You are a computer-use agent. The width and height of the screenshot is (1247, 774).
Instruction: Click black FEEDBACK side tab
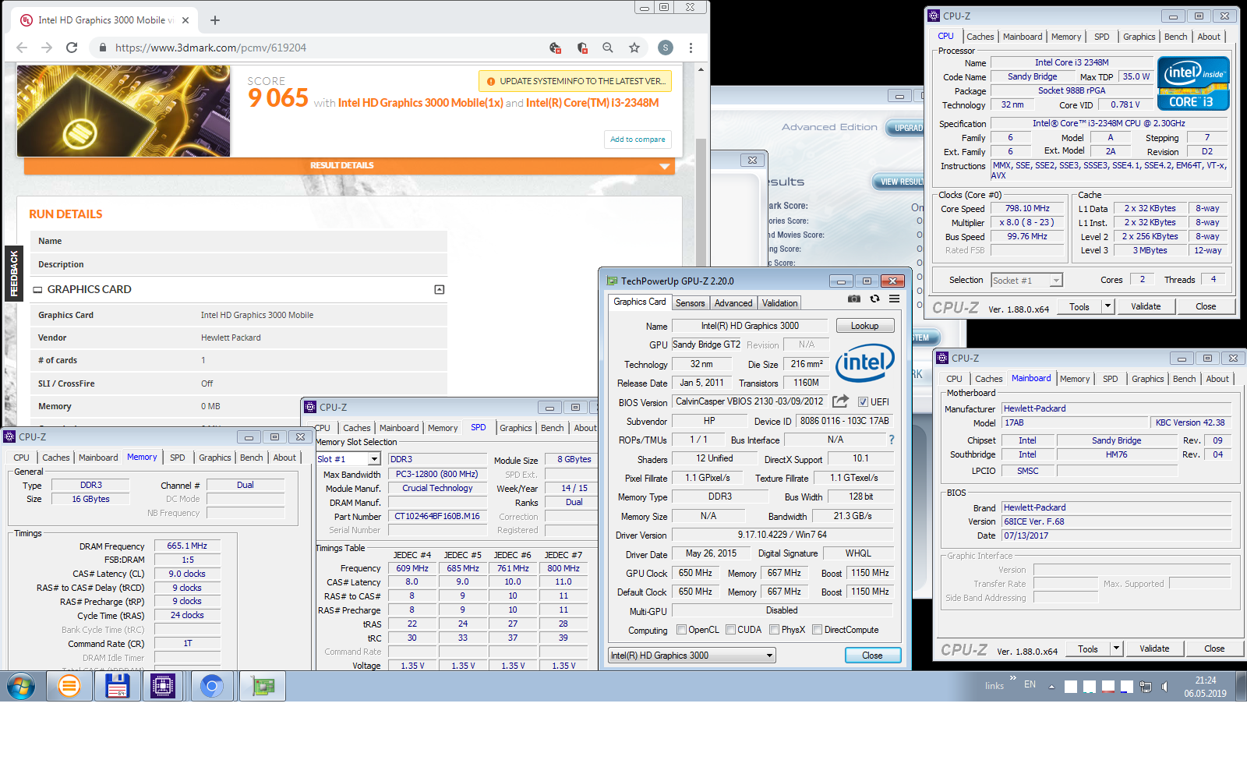[13, 273]
